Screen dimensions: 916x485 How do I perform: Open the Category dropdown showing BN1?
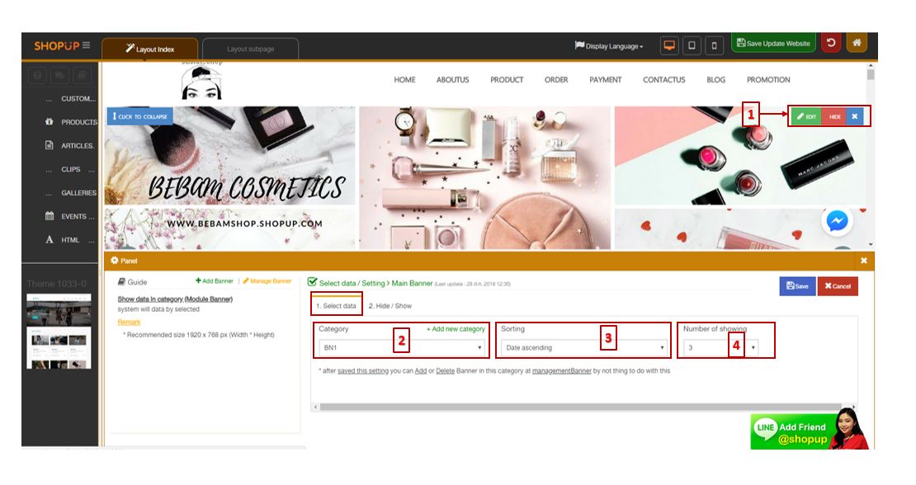tap(403, 347)
